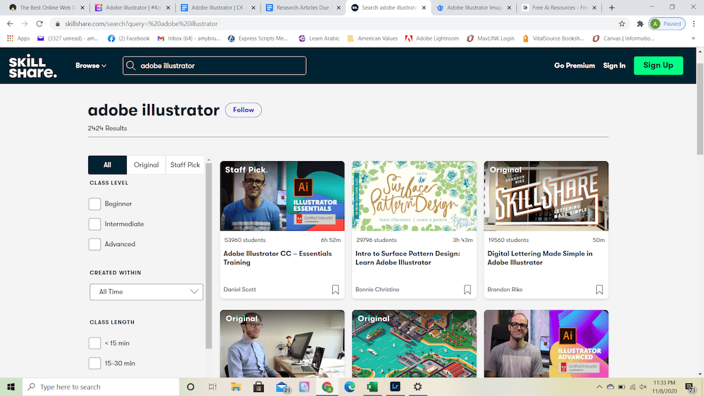Click the green Sign Up button

658,65
